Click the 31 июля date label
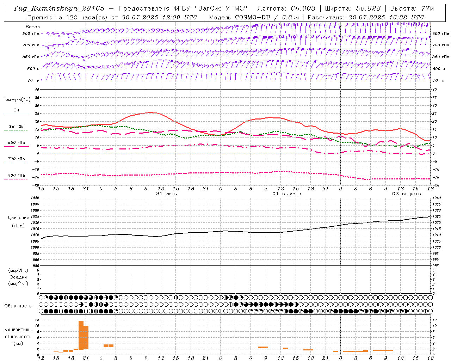Viewport: 451px width, 361px height. click(167, 194)
